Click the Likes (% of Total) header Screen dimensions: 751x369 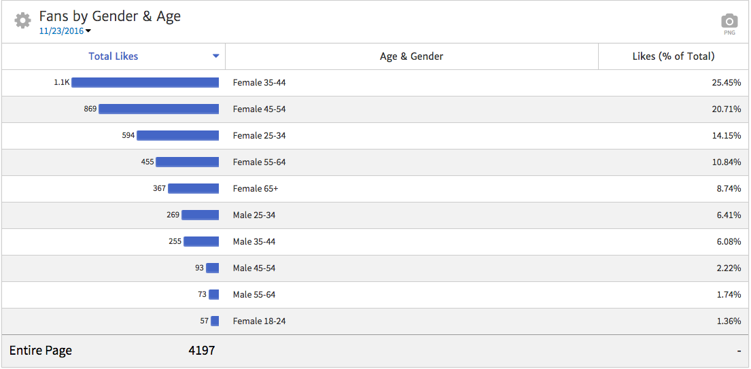coord(673,56)
